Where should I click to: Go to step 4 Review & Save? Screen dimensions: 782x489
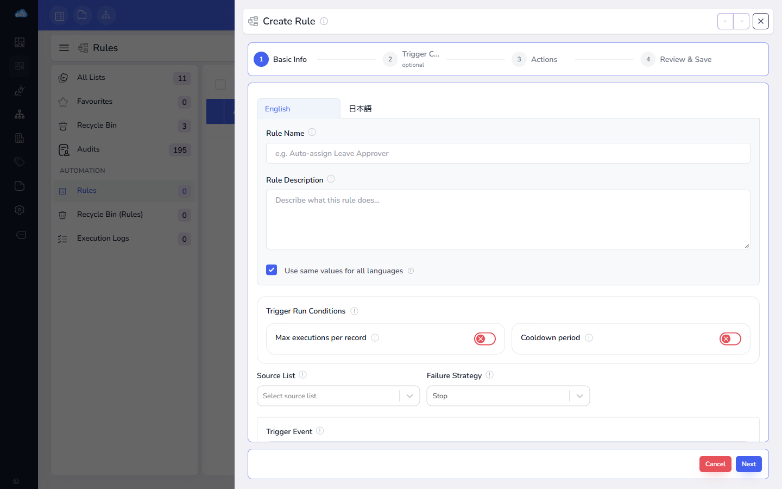pos(676,59)
